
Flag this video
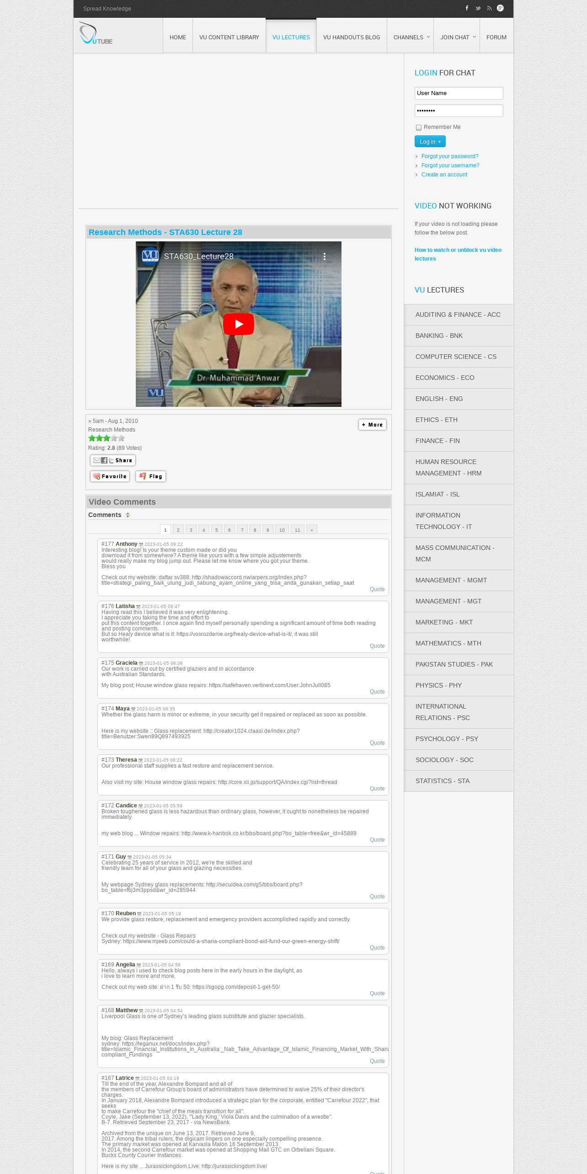point(150,476)
